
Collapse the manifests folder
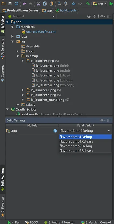pyautogui.click(x=13, y=27)
